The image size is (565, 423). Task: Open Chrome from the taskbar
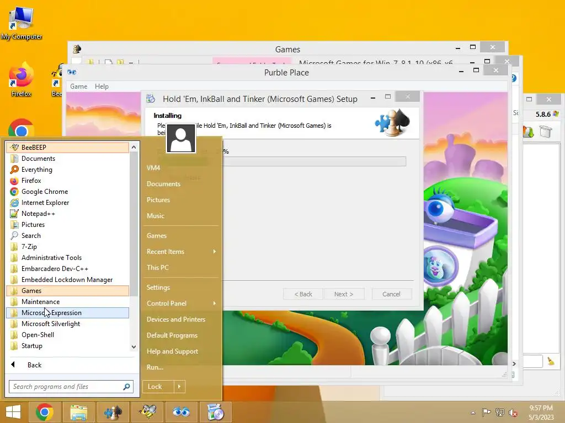point(45,412)
